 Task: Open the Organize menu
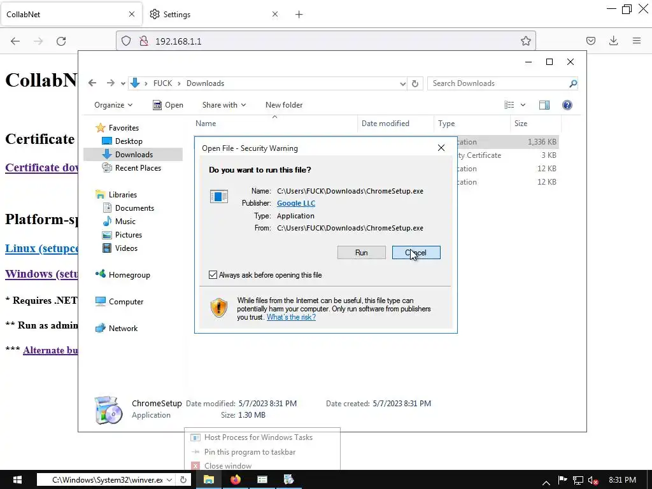click(113, 105)
